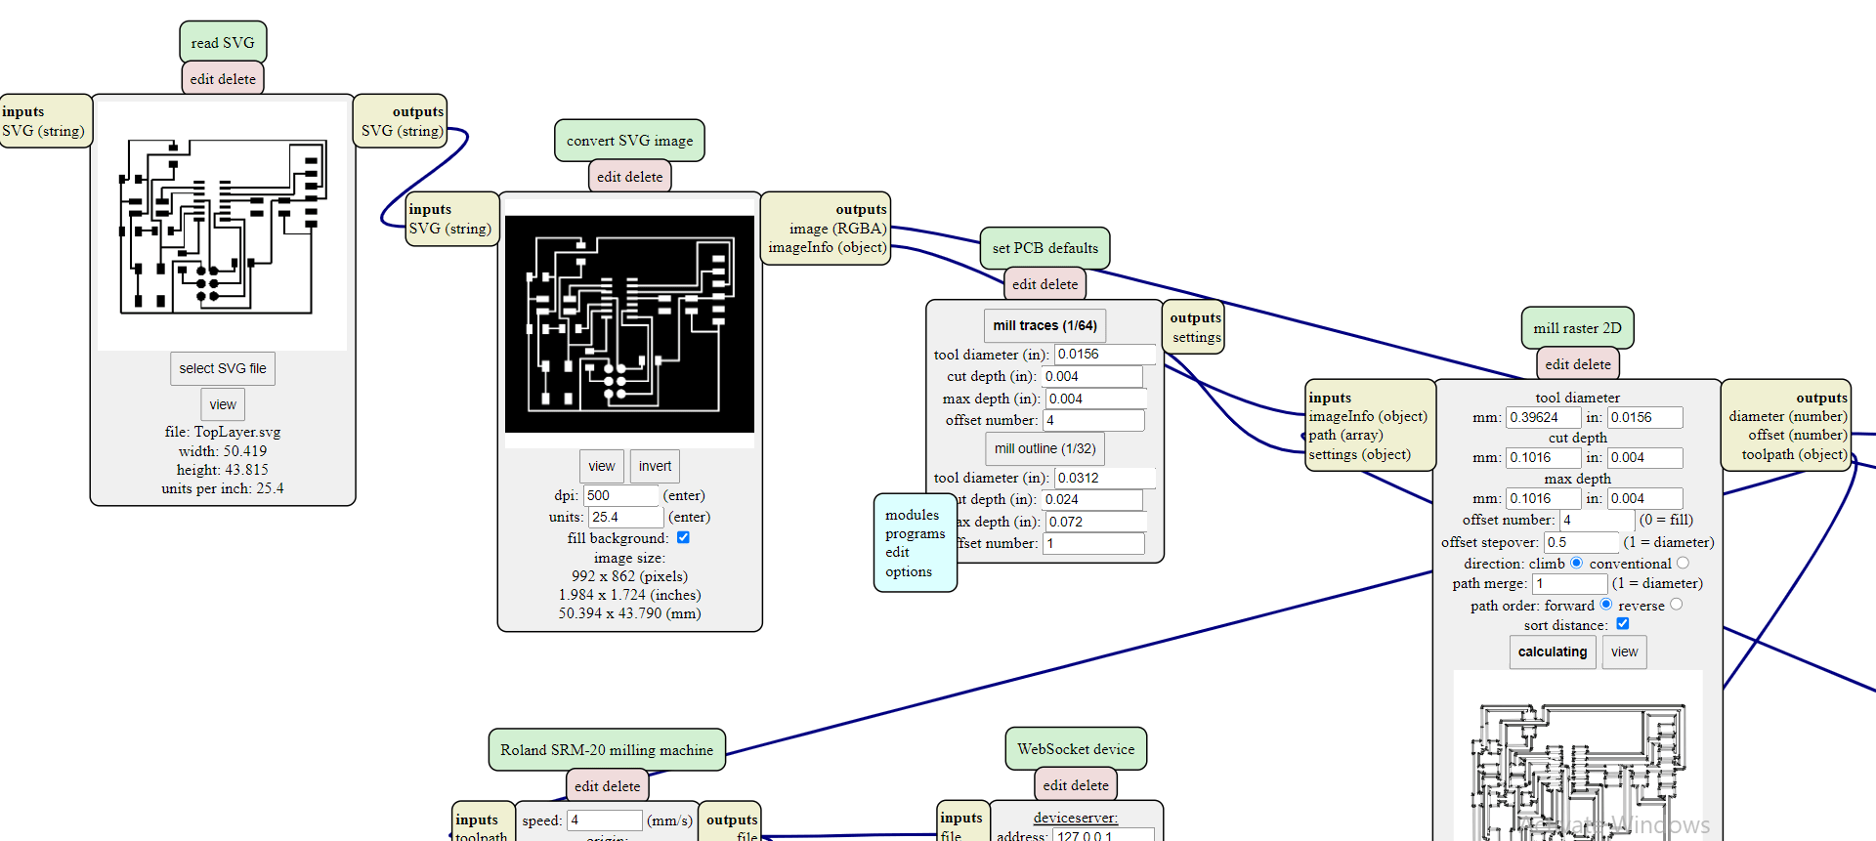The width and height of the screenshot is (1876, 841).
Task: Select the 'offset (number)' output port
Action: [x=1798, y=435]
